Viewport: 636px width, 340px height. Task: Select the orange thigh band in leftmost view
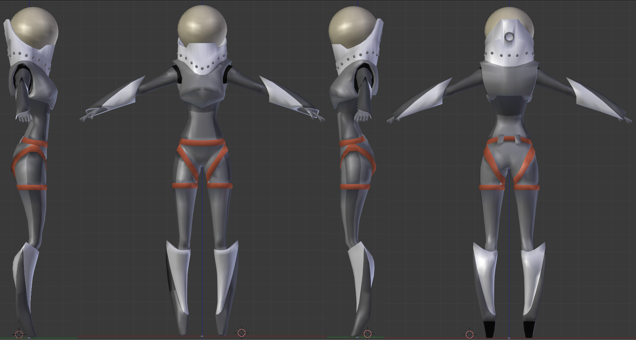click(x=31, y=187)
